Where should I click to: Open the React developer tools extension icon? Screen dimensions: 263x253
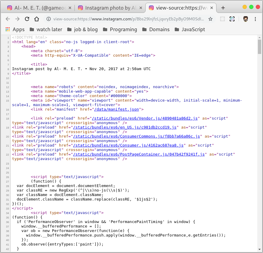222,19
